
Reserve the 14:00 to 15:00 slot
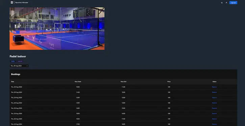click(x=214, y=108)
